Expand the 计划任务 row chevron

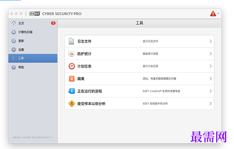(211, 66)
